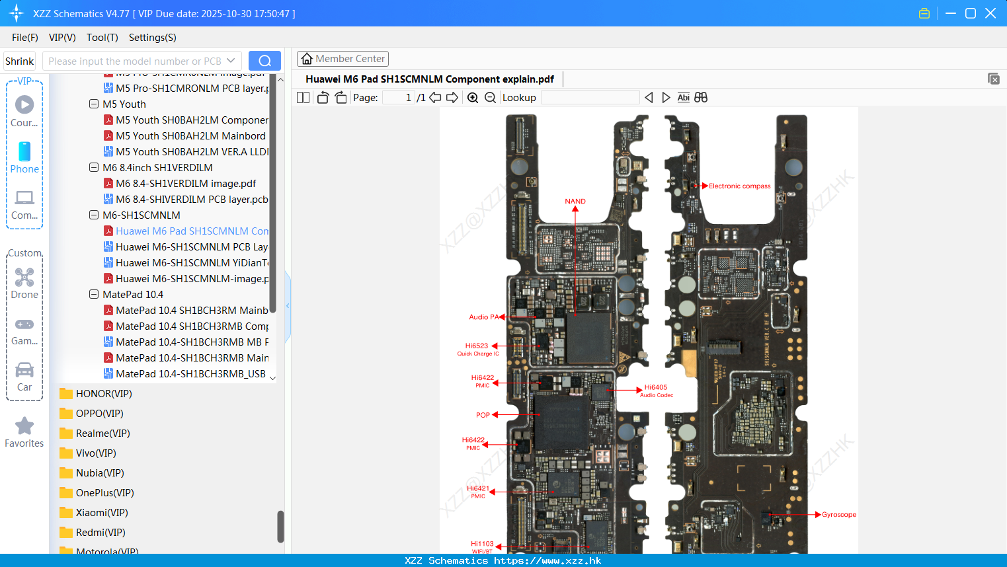Open the File(F) menu
The width and height of the screenshot is (1007, 567).
pos(25,38)
